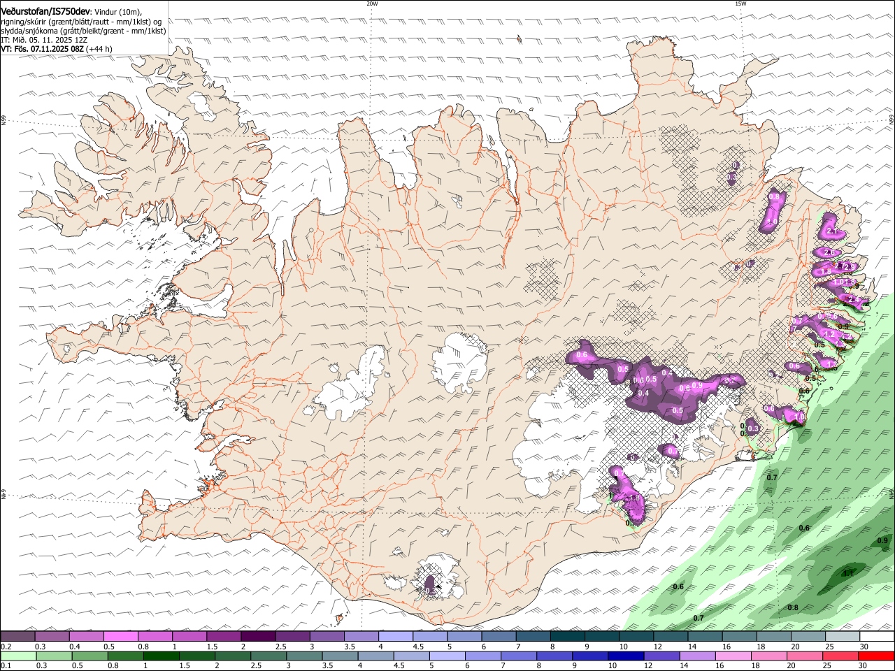Screen dimensions: 895x671
Task: Pick the light gray top-row swatch labeled 25
Action: pyautogui.click(x=842, y=636)
